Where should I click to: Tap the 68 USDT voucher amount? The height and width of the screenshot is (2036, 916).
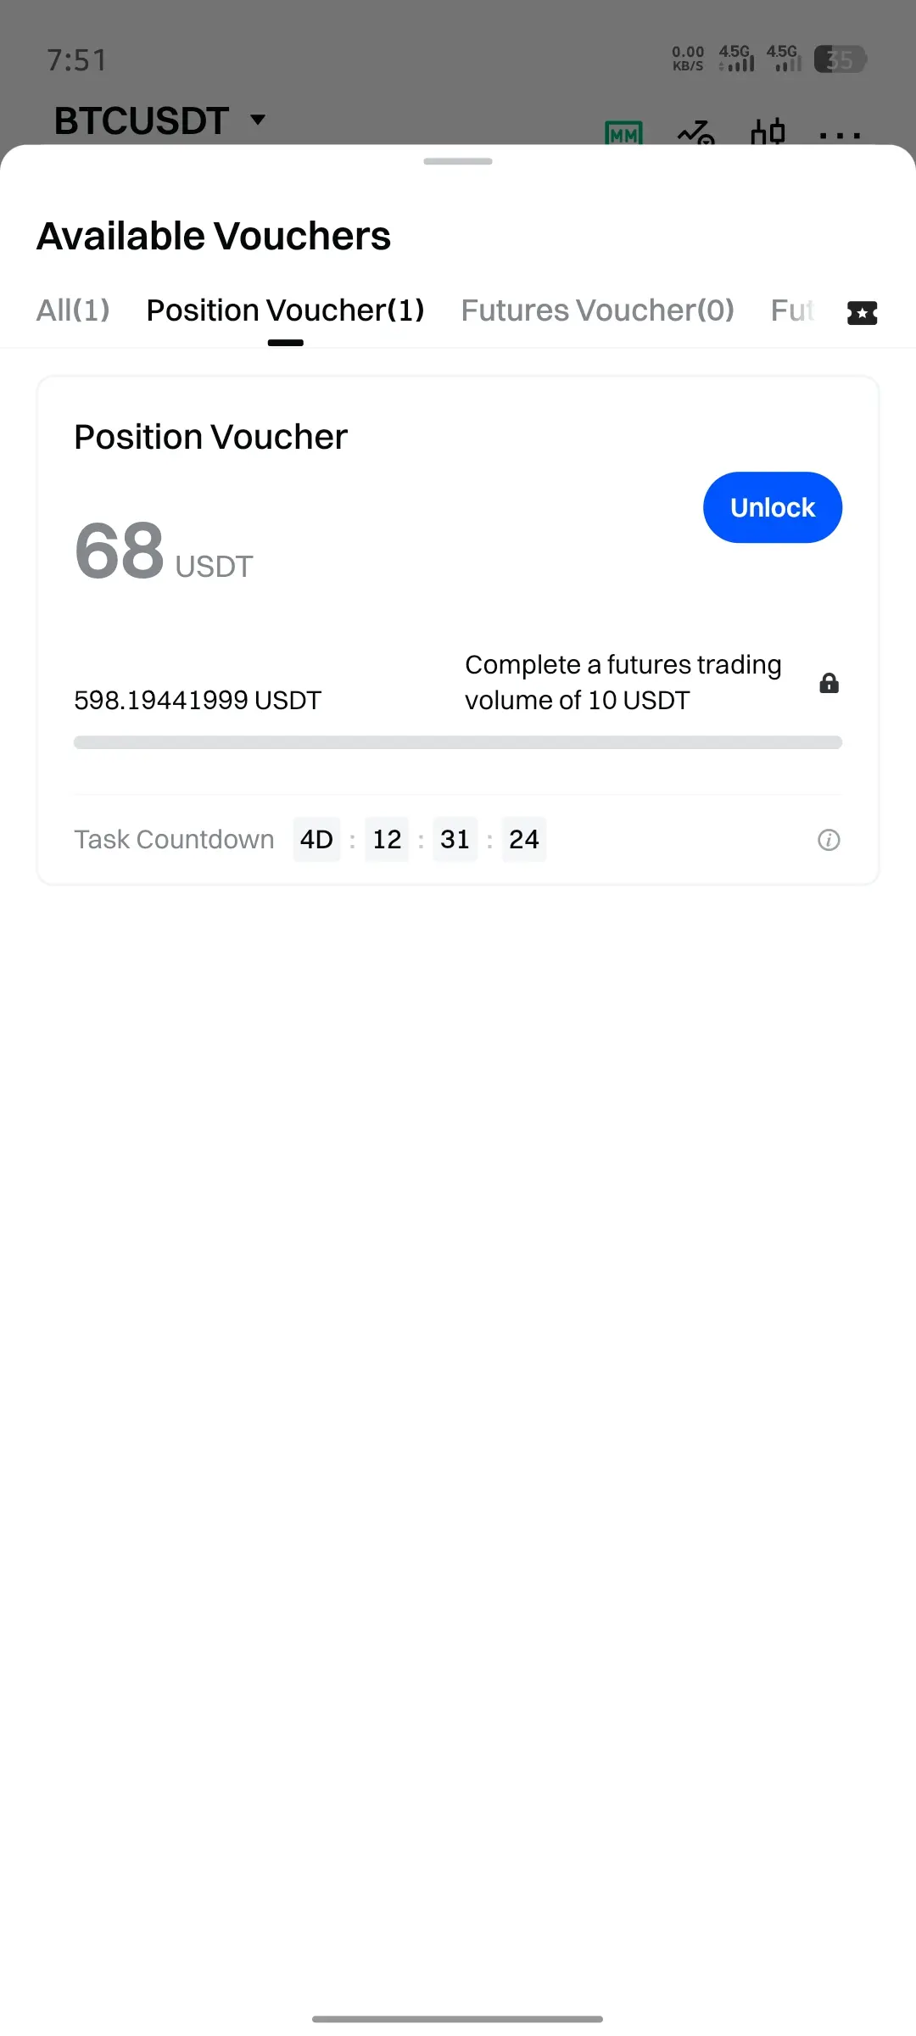(x=164, y=551)
